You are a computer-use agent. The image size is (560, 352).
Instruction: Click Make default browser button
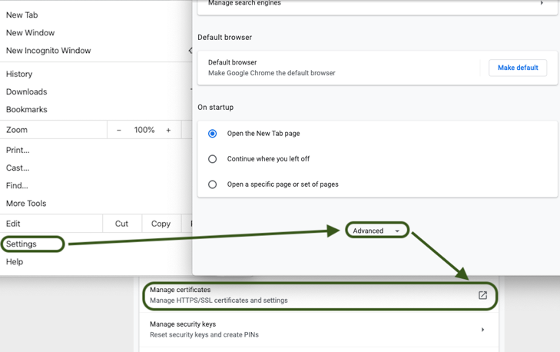pos(517,68)
